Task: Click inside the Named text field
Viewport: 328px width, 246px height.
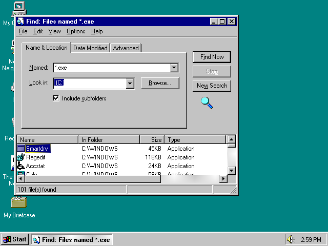Action: click(x=112, y=68)
